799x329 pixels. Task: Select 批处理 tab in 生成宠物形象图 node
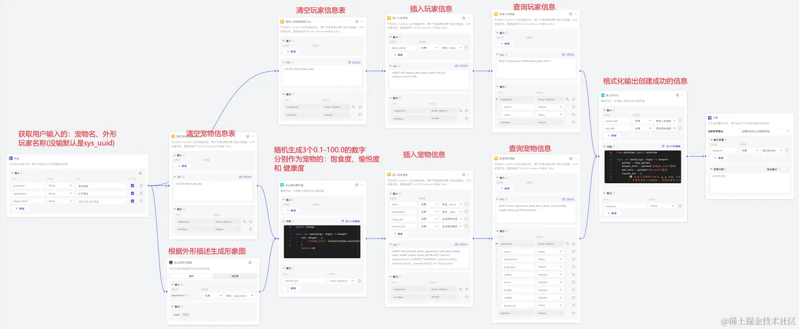click(235, 276)
